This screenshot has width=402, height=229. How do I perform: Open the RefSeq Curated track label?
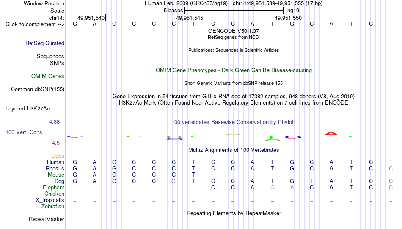[44, 43]
